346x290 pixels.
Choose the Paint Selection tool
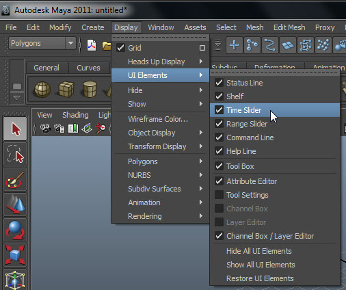tap(15, 179)
